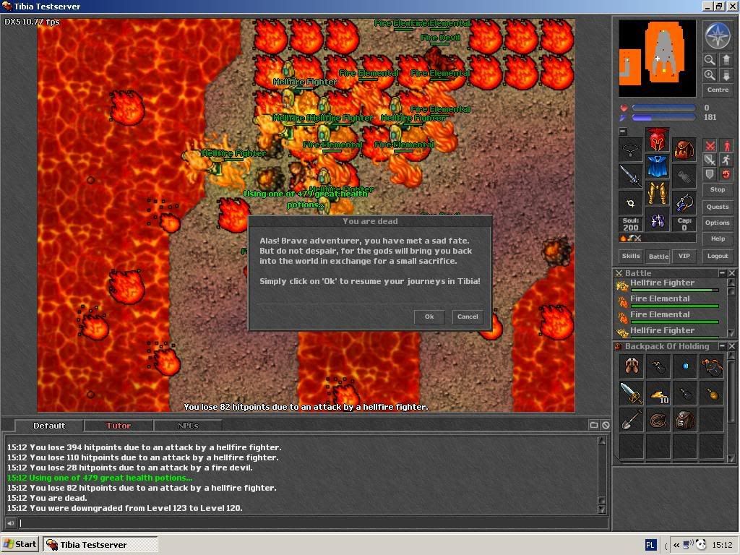
Task: Click the chat console down scroll arrow
Action: (x=602, y=509)
